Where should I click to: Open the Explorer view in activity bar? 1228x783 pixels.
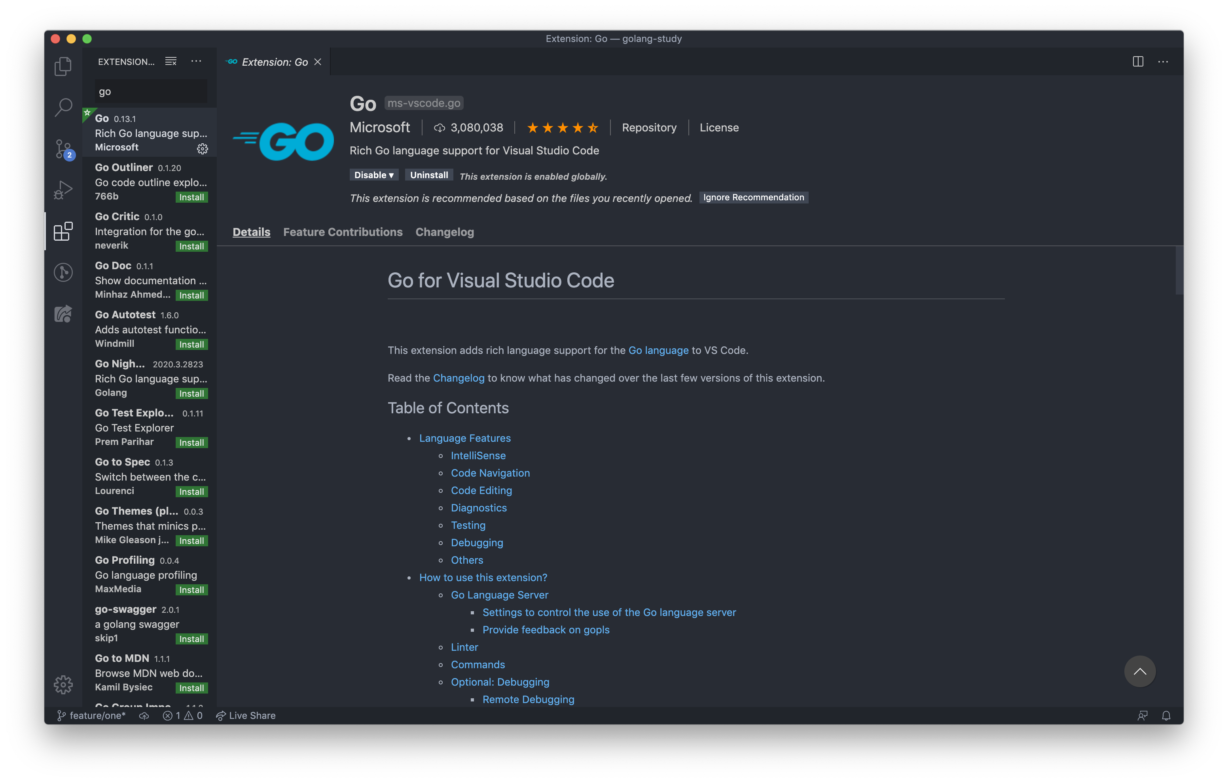[63, 67]
